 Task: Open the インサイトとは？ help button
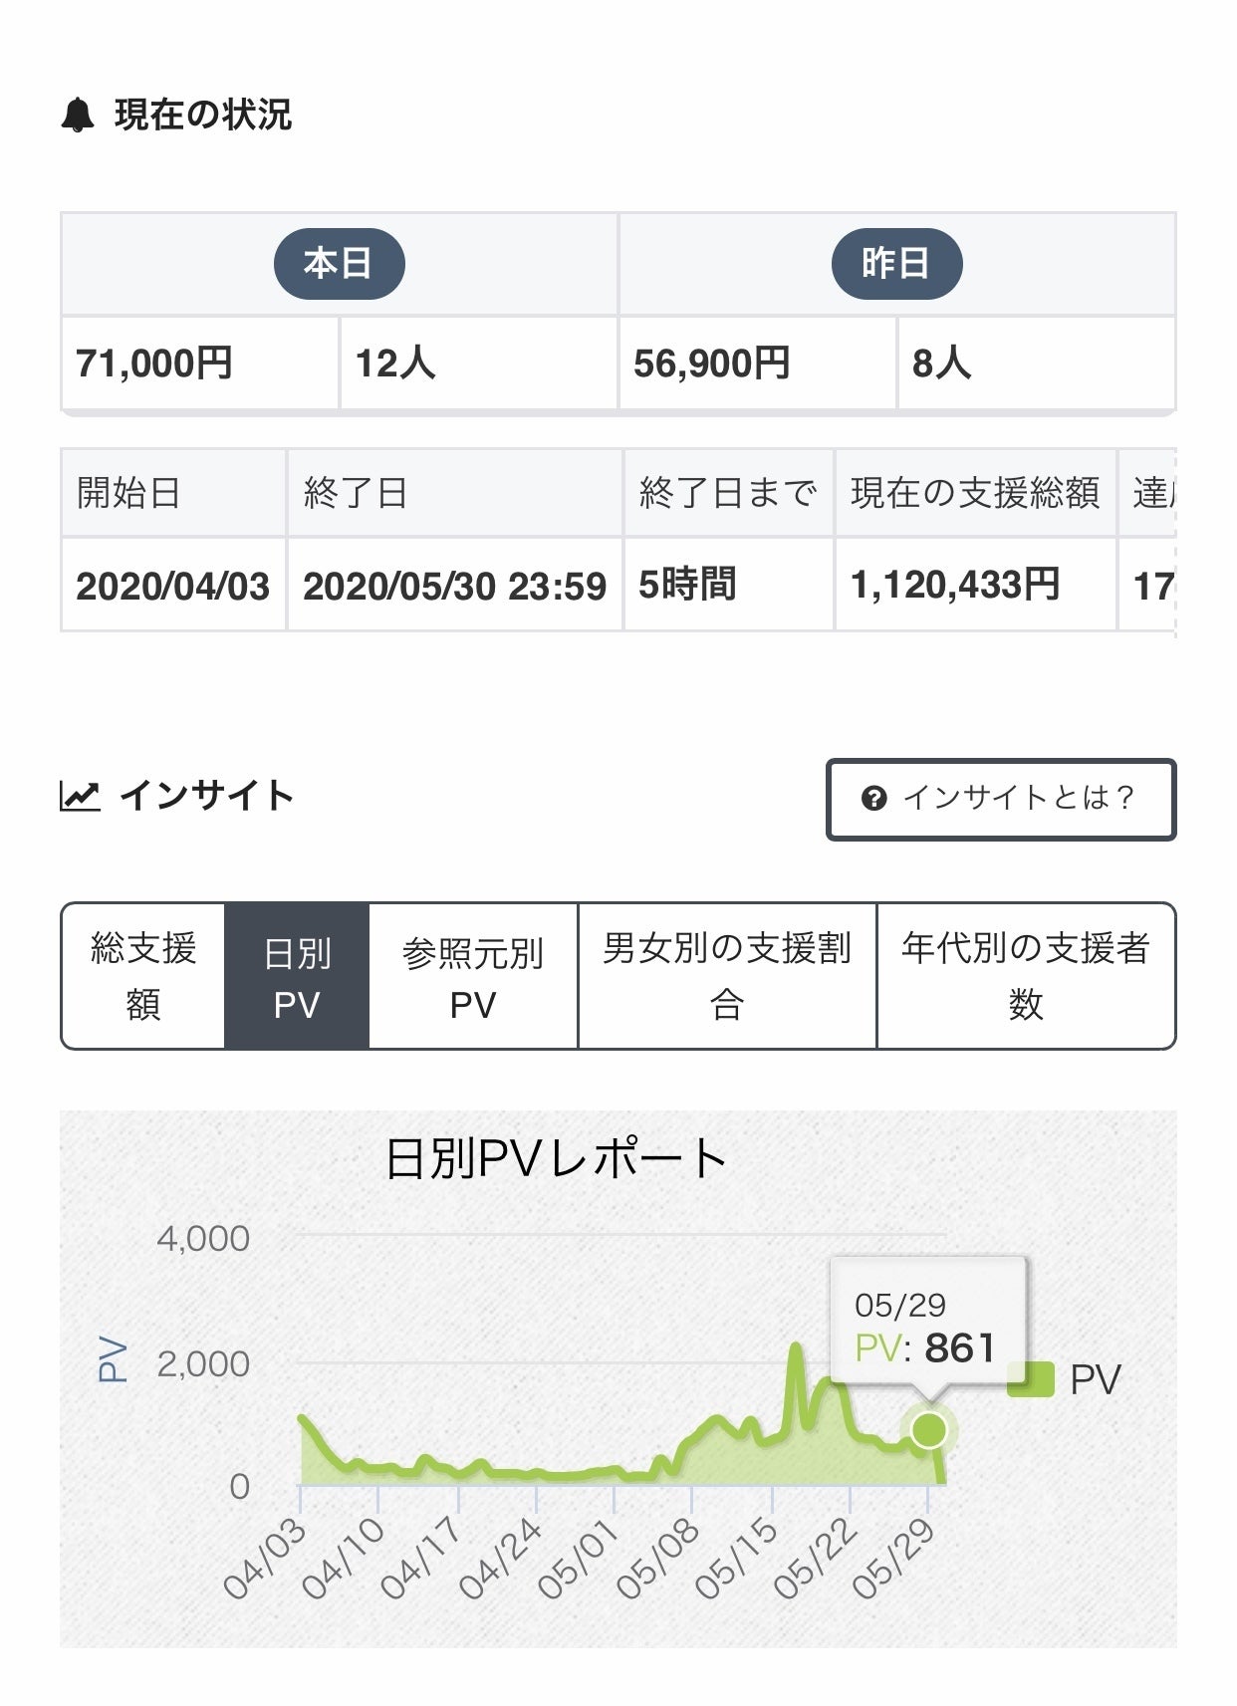click(x=1000, y=800)
